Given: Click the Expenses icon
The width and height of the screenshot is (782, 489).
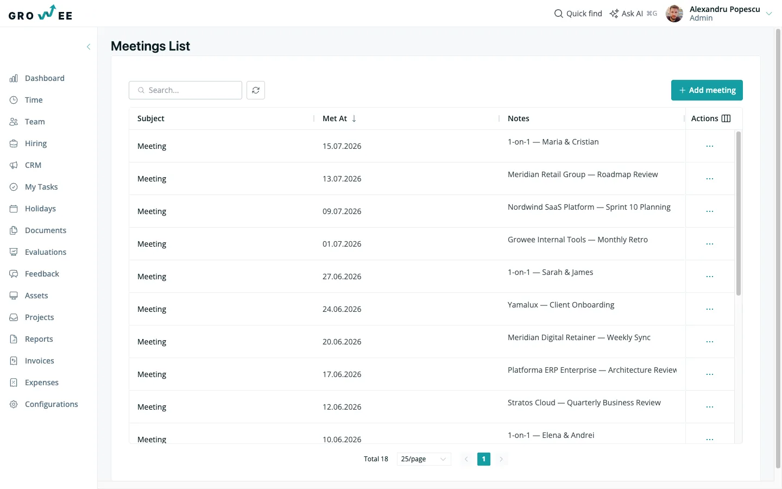Looking at the screenshot, I should pyautogui.click(x=14, y=383).
